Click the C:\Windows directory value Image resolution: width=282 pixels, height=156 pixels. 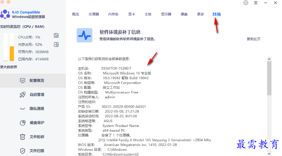coord(117,150)
